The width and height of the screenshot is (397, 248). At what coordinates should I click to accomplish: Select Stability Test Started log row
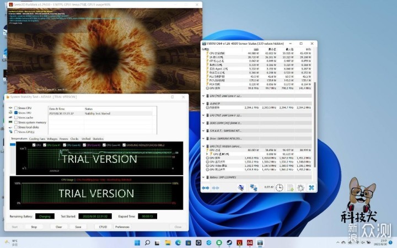(100, 114)
